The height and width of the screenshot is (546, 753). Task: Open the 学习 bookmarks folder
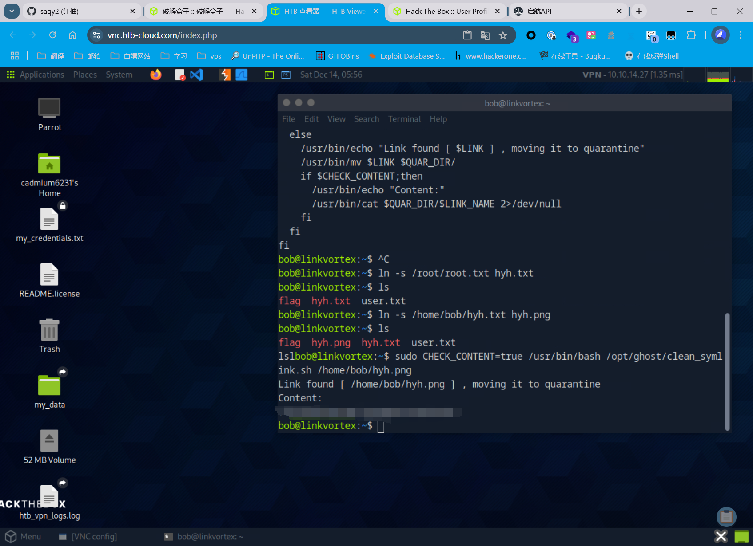(174, 56)
